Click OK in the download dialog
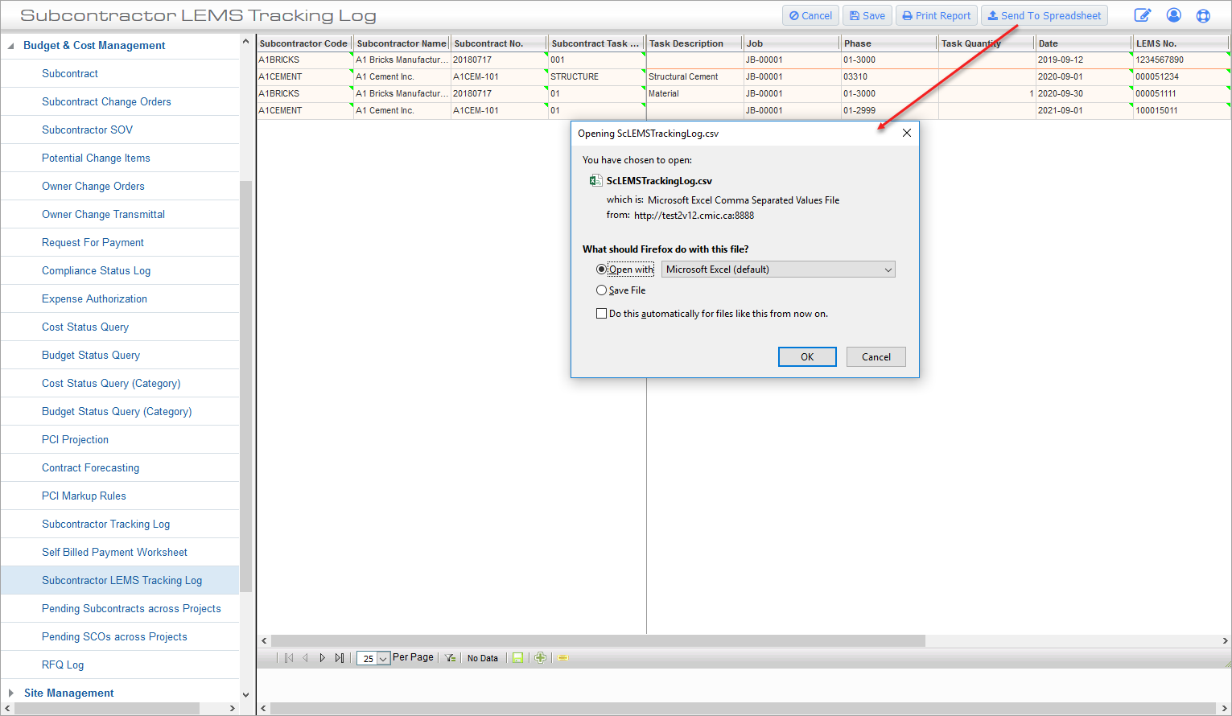Viewport: 1232px width, 716px height. 807,357
